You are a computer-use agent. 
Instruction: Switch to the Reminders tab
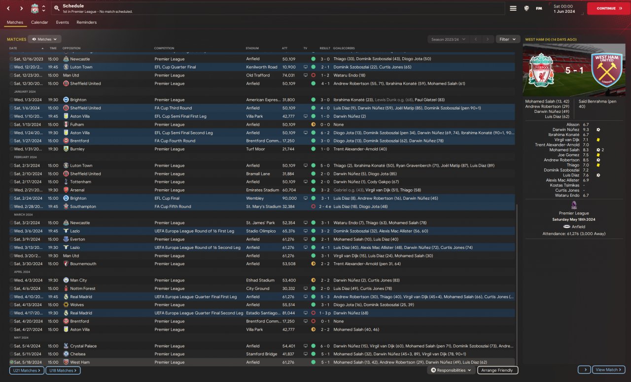[87, 23]
